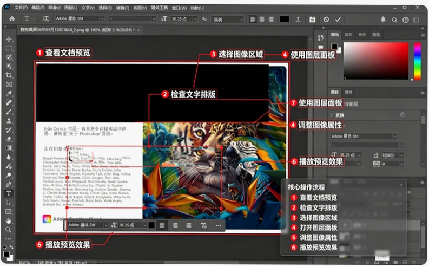
Task: Open the Edit Toolbar three-dots menu
Action: click(x=9, y=239)
